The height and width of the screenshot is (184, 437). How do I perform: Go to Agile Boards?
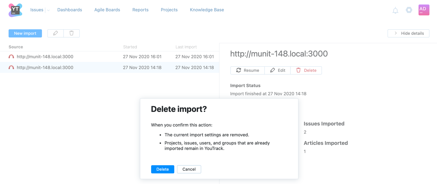107,10
